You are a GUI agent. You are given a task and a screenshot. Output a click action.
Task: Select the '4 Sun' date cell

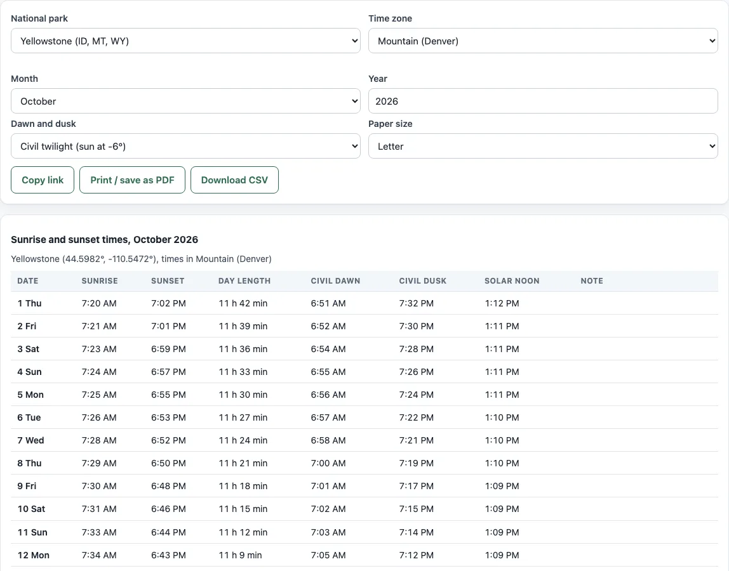[30, 372]
